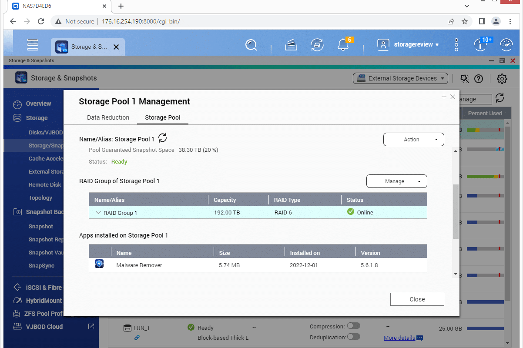Open the Action dropdown
This screenshot has width=523, height=348.
click(x=414, y=140)
